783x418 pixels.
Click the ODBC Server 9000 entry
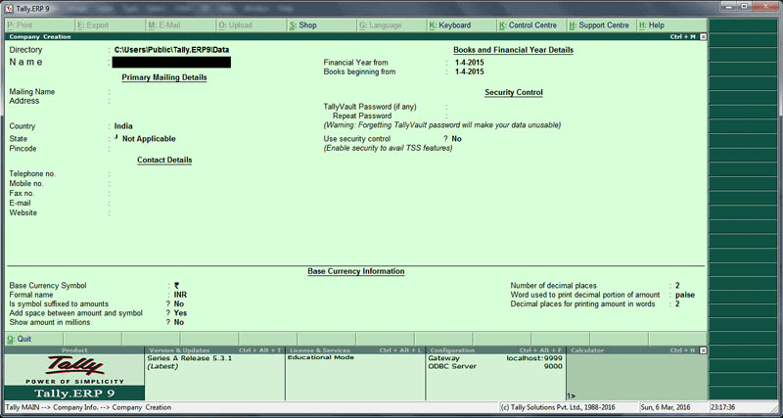[495, 366]
